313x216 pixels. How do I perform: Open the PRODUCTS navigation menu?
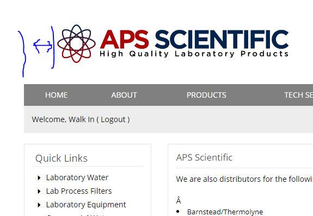click(206, 95)
